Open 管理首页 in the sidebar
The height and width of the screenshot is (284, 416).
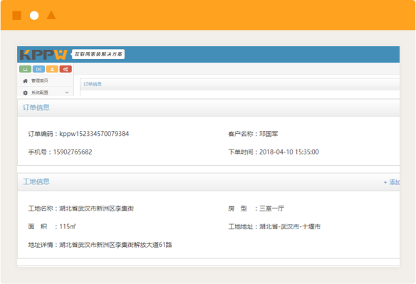(x=46, y=80)
